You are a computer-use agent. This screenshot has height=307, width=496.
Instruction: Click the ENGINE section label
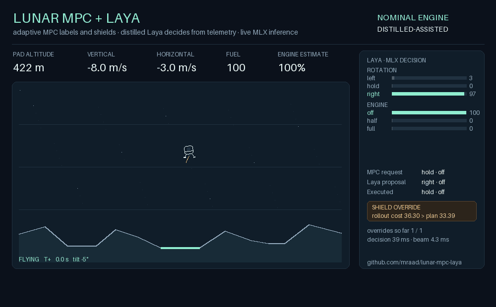point(377,105)
